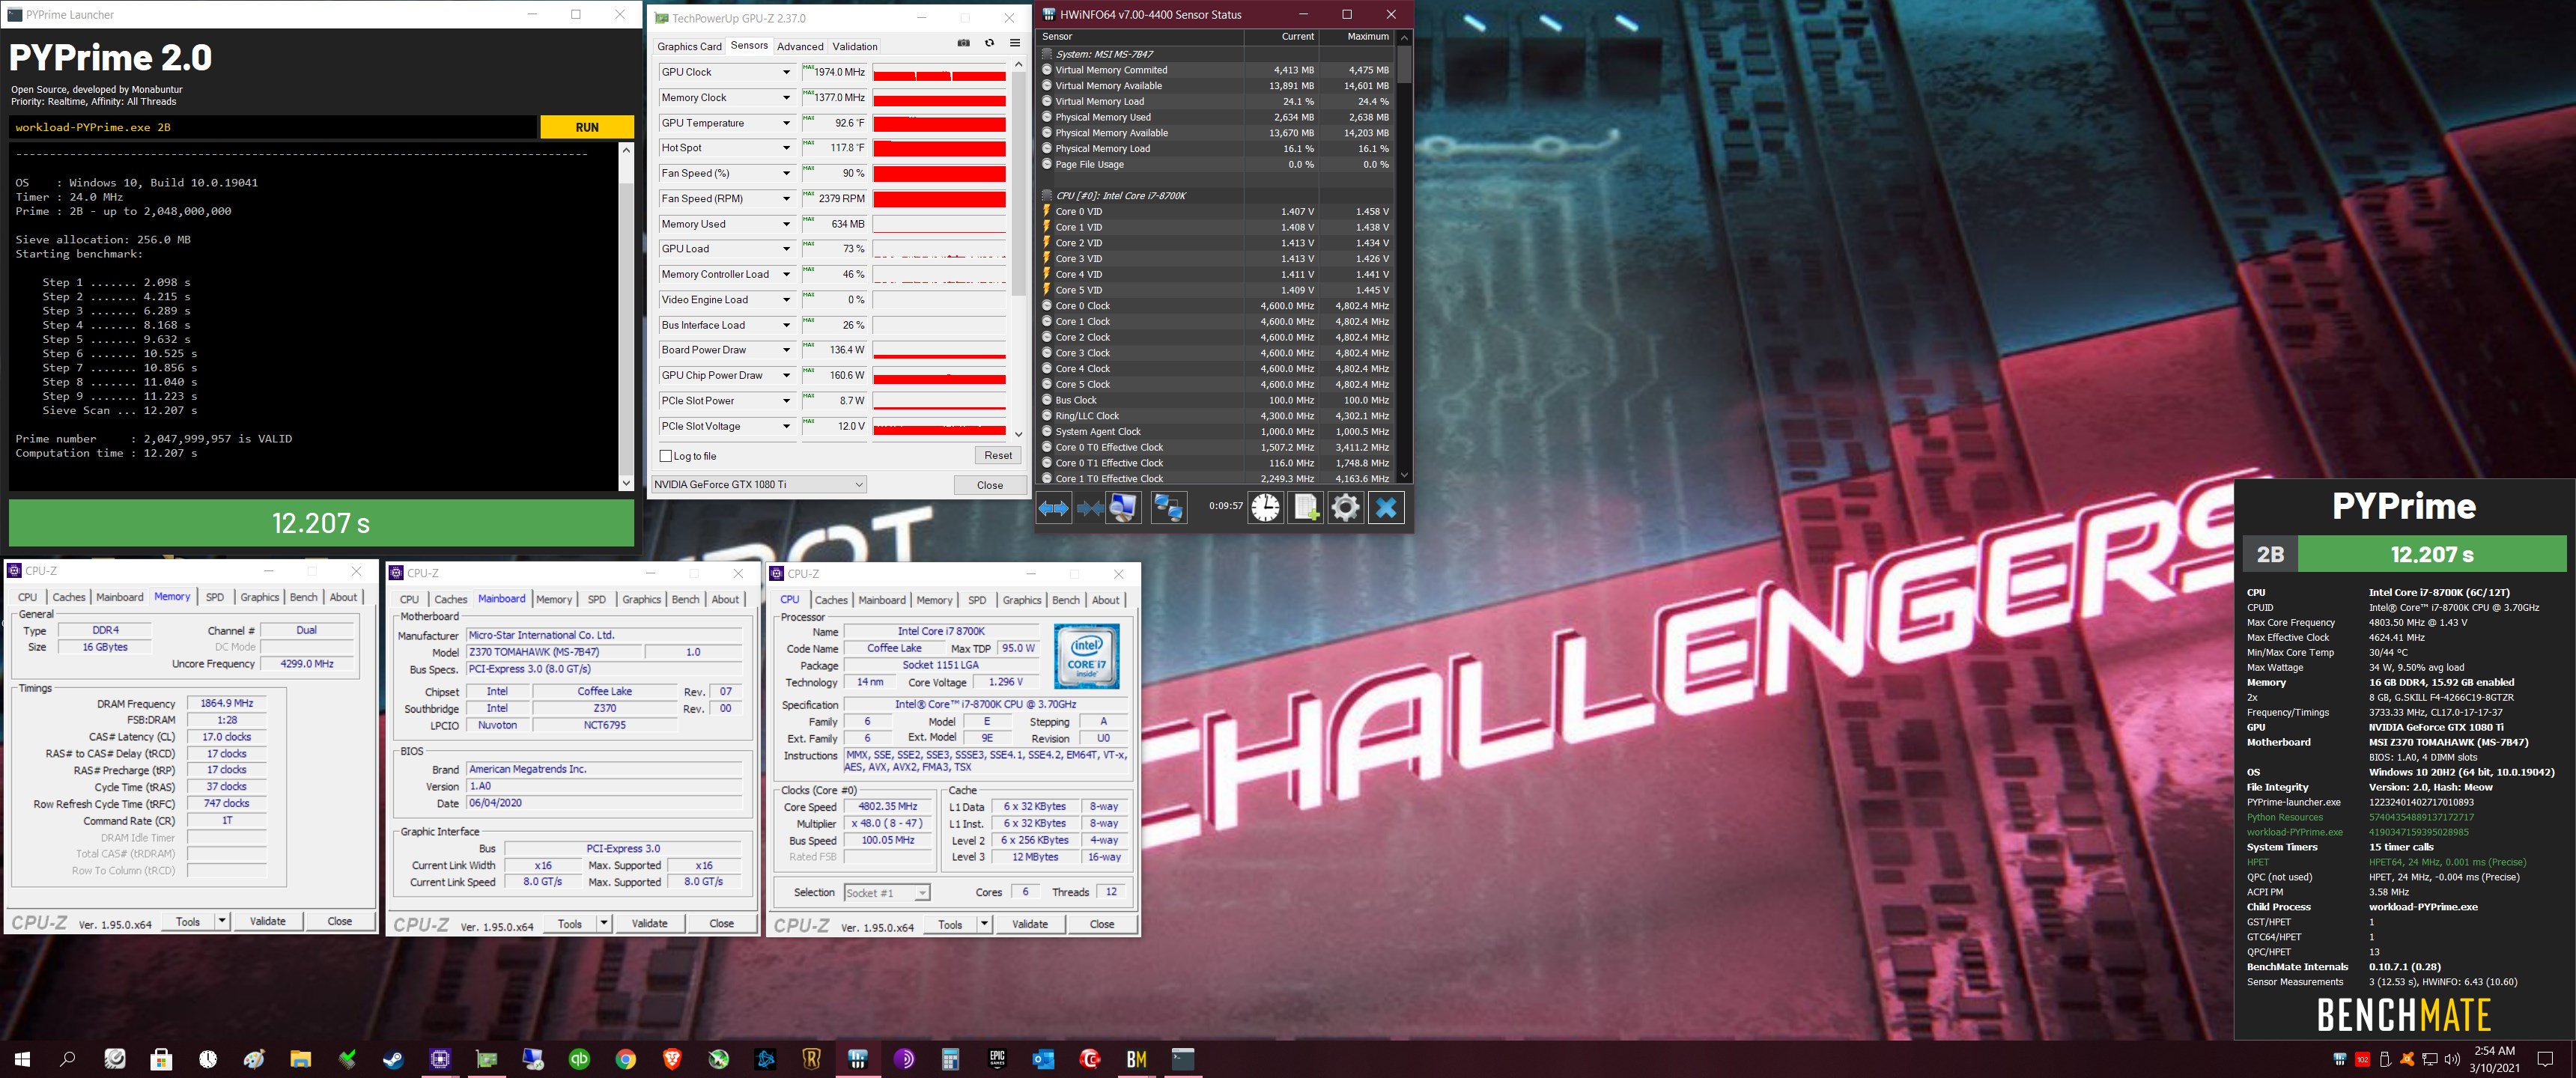This screenshot has height=1078, width=2576.
Task: Open GPU-Z hamburger menu icon
Action: coord(1015,43)
